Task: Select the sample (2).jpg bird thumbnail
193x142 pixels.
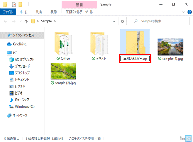Action: pyautogui.click(x=63, y=71)
